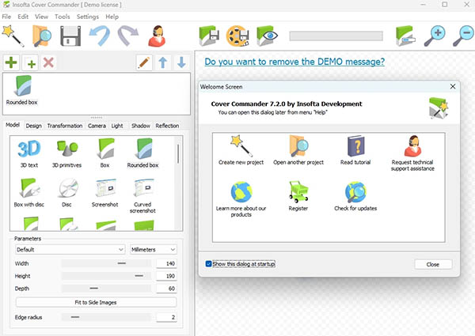The height and width of the screenshot is (336, 475).
Task: Open the Tools menu
Action: [63, 17]
